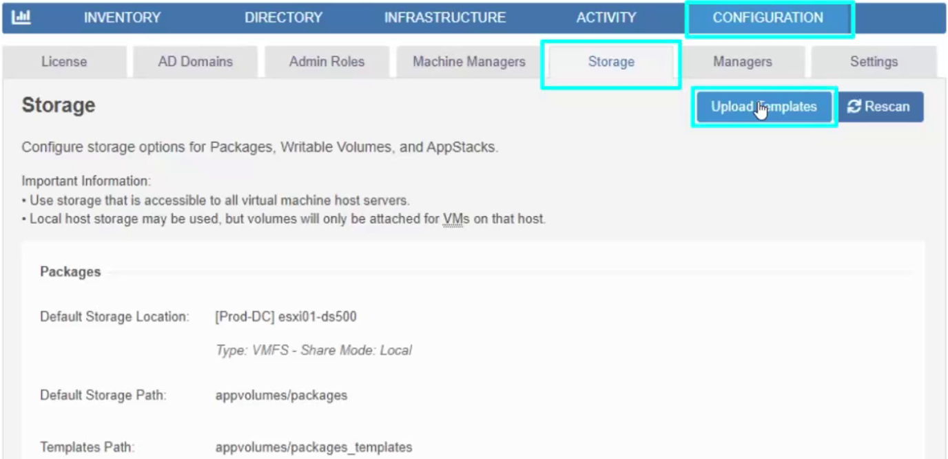The width and height of the screenshot is (948, 459).
Task: Click the refresh icon on Rescan
Action: (x=854, y=107)
